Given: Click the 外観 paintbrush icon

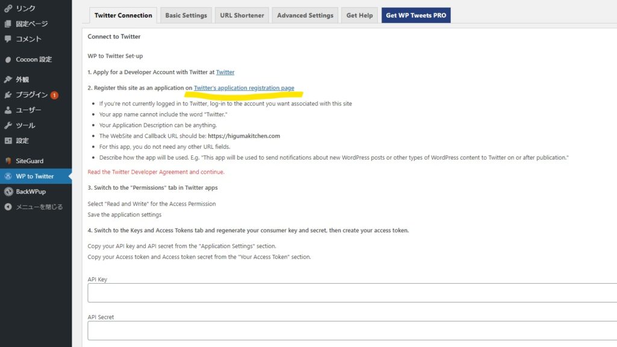Looking at the screenshot, I should (8, 80).
